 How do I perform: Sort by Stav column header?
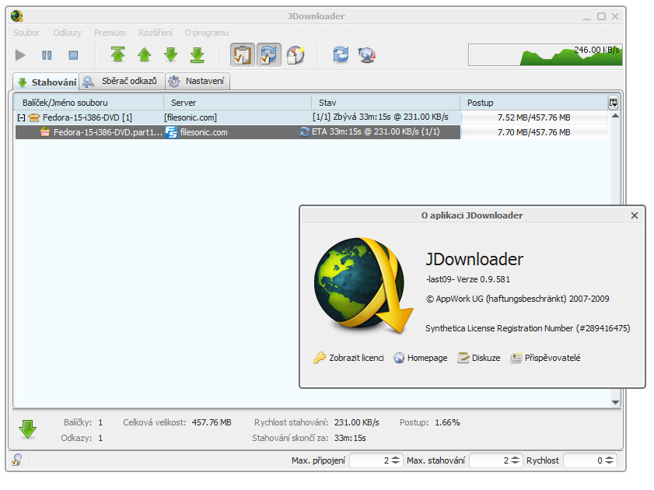pos(386,103)
